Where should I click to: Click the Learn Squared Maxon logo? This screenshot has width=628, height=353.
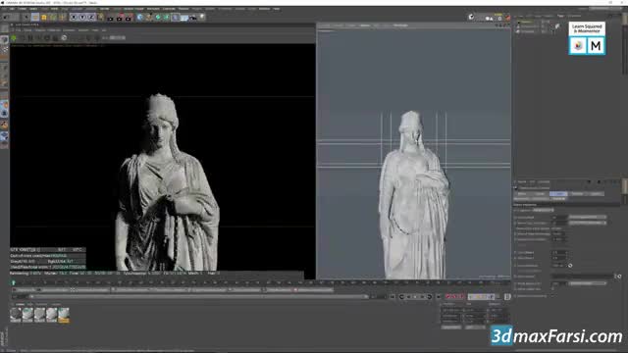click(587, 38)
